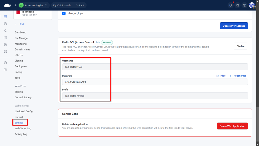Click the Quick search field

coord(69,5)
